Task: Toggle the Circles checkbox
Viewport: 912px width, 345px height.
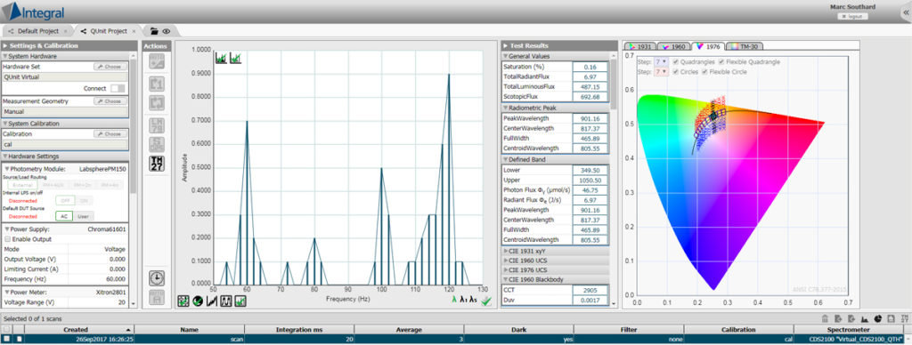Action: click(x=675, y=72)
